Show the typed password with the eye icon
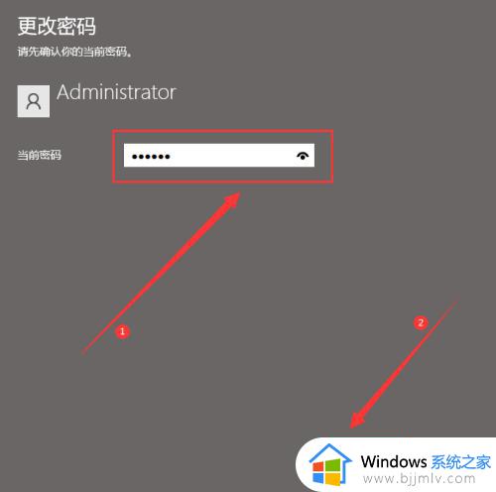Screen dimensions: 496x492 (303, 156)
